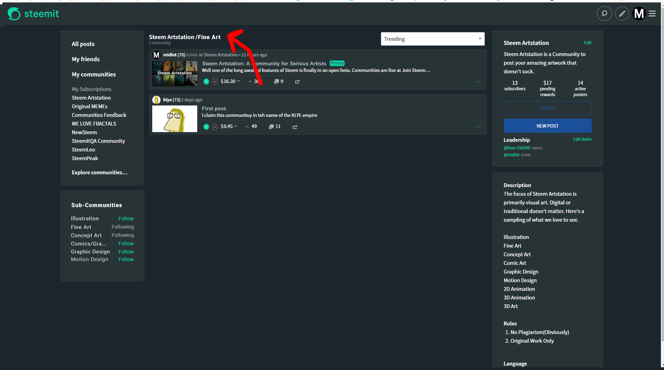The image size is (664, 370).
Task: Follow the Motion Design sub-community
Action: [126, 259]
